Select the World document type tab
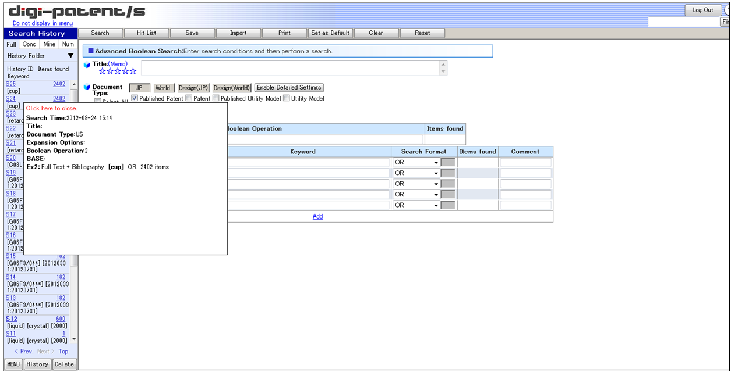Image resolution: width=731 pixels, height=372 pixels. [x=163, y=88]
